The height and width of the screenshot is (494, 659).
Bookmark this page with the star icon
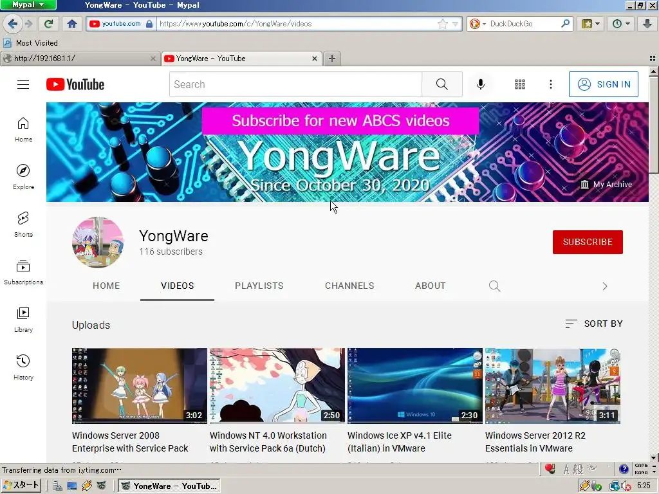point(442,24)
